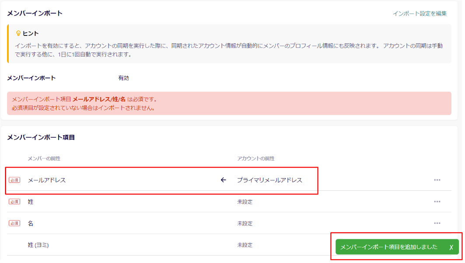Open the three-dot menu for メールアドレス row
The width and height of the screenshot is (465, 263).
tap(437, 180)
